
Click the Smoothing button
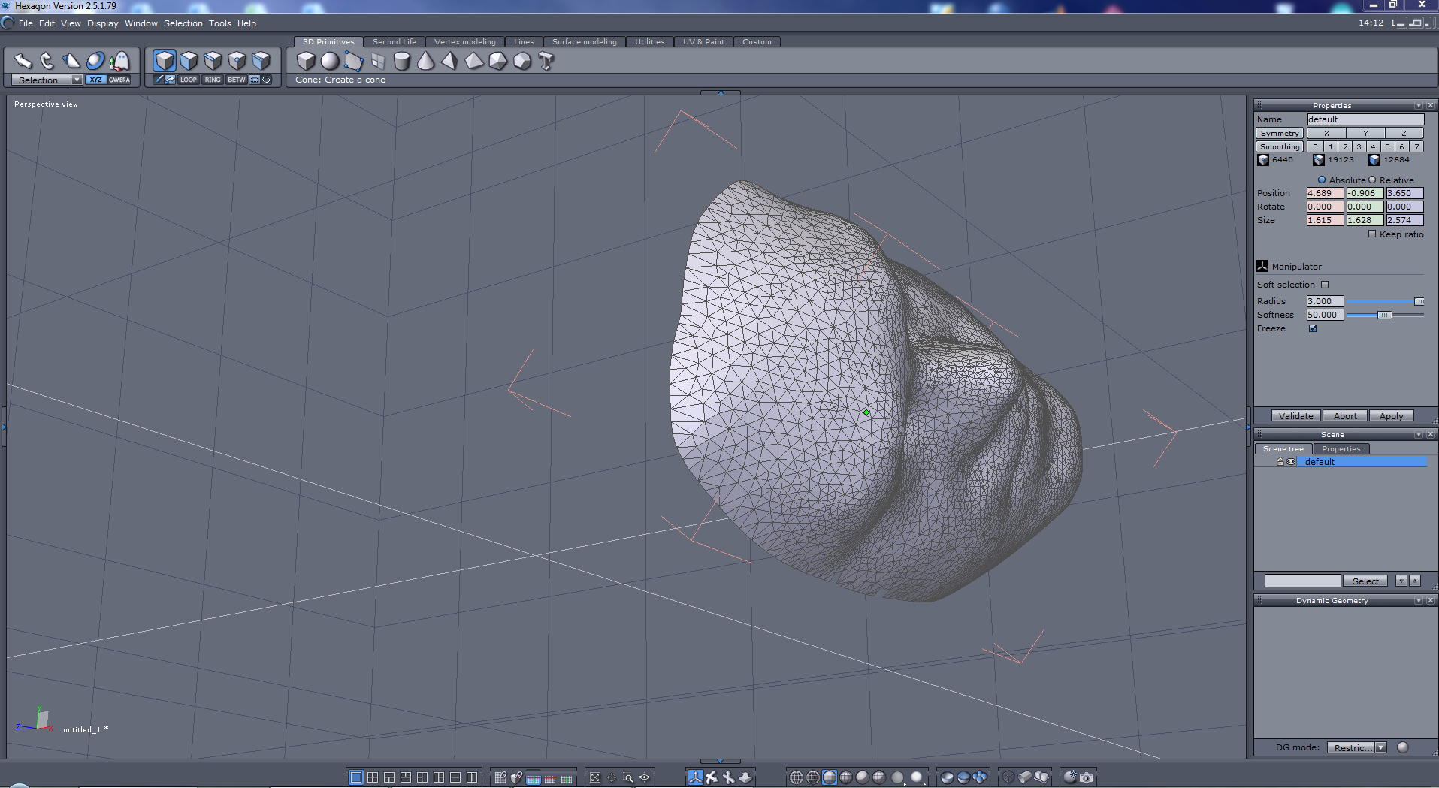1280,146
